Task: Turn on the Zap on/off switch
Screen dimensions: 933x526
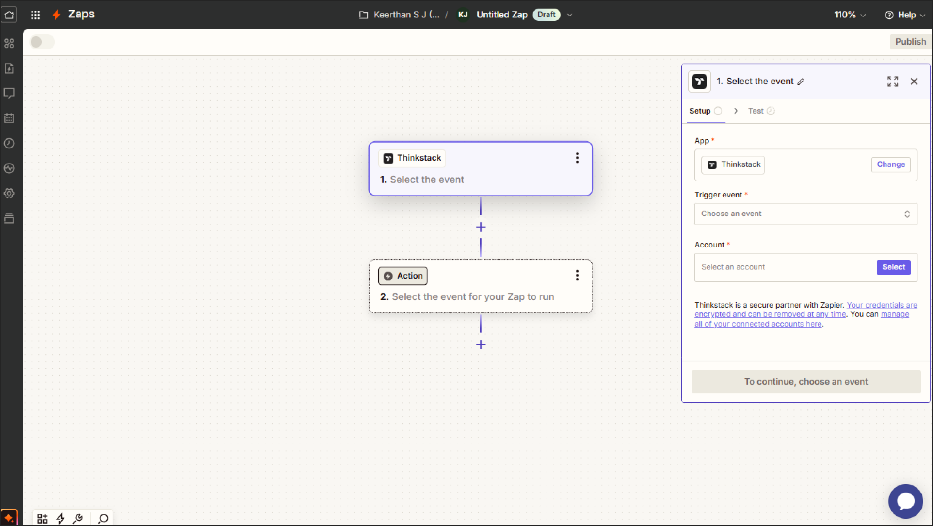Action: click(x=42, y=42)
